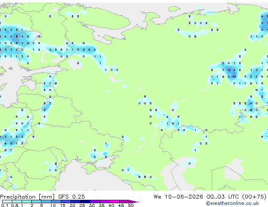This screenshot has width=268, height=207.
Task: Click the 5–10 mm legend color swatch
Action: click(46, 202)
